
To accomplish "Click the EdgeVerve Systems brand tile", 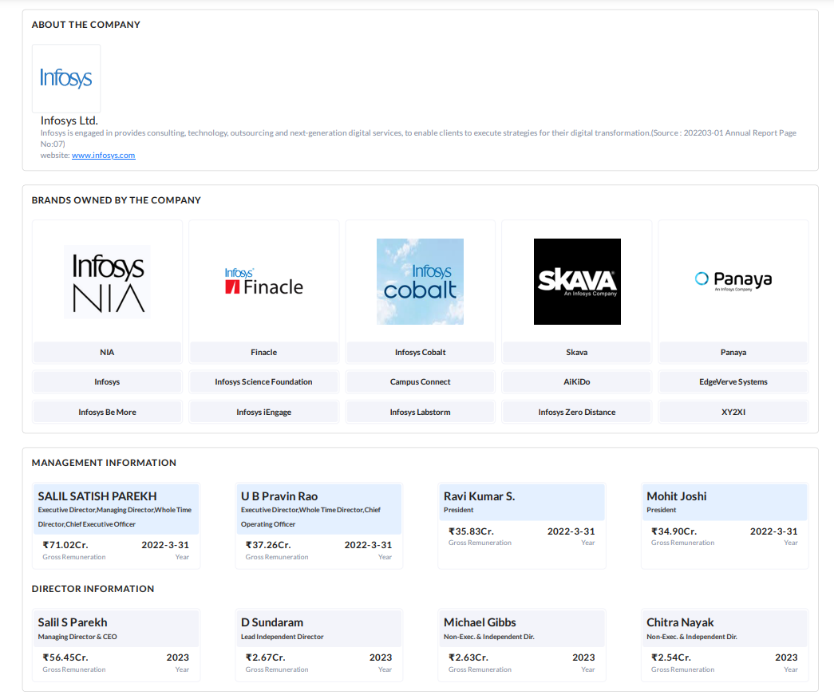I will [x=733, y=381].
